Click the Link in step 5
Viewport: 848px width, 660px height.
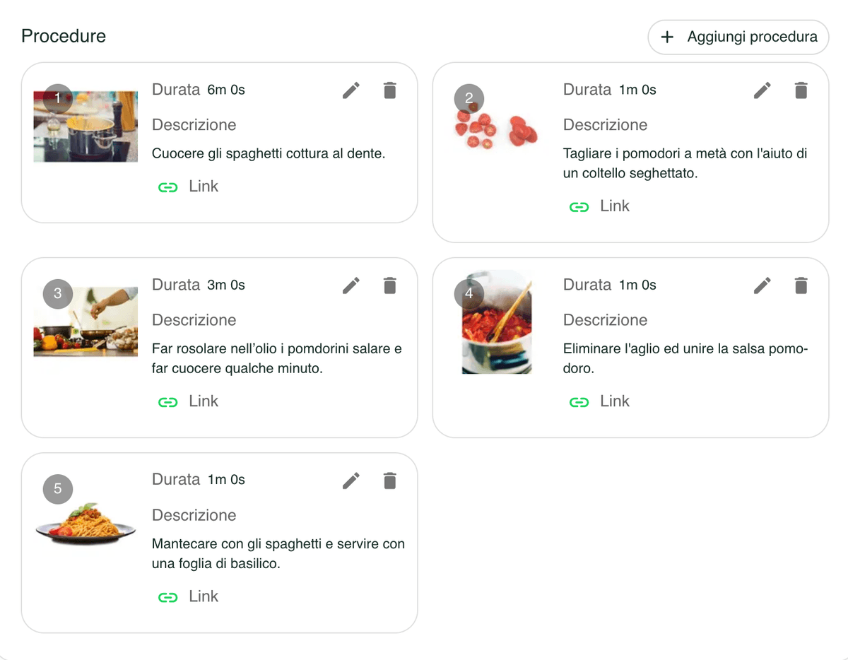189,596
